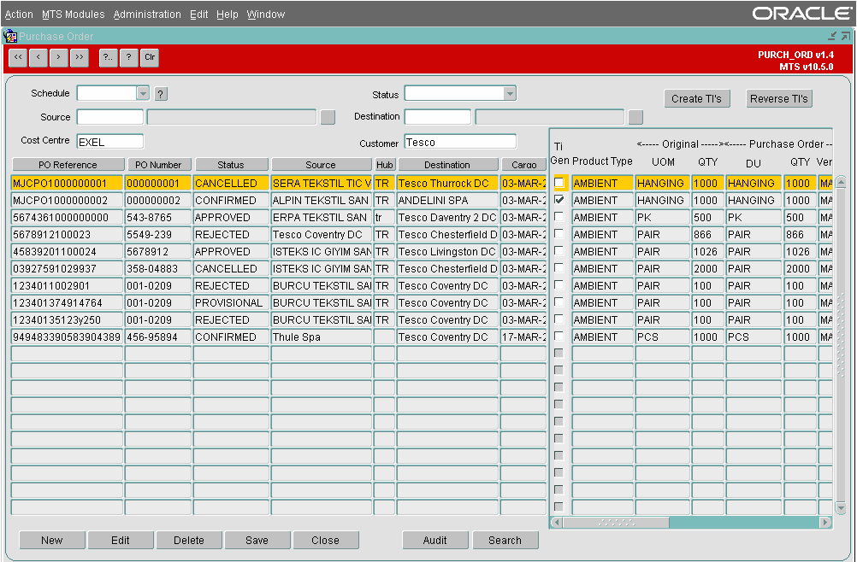Click the Audit button
Viewport: 857px width, 562px height.
[435, 540]
